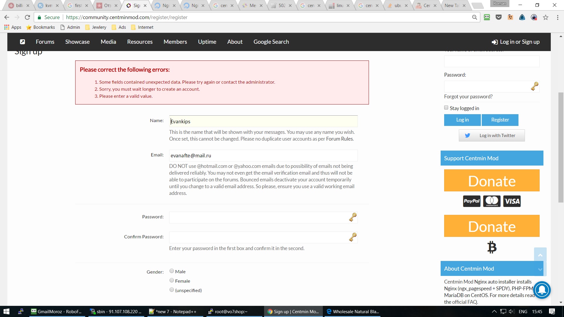Tick the Stay logged in checkbox

[x=446, y=107]
